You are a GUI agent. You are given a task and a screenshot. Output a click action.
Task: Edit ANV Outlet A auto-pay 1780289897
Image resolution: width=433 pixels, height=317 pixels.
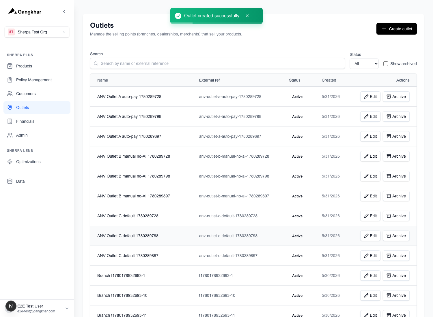pyautogui.click(x=370, y=136)
